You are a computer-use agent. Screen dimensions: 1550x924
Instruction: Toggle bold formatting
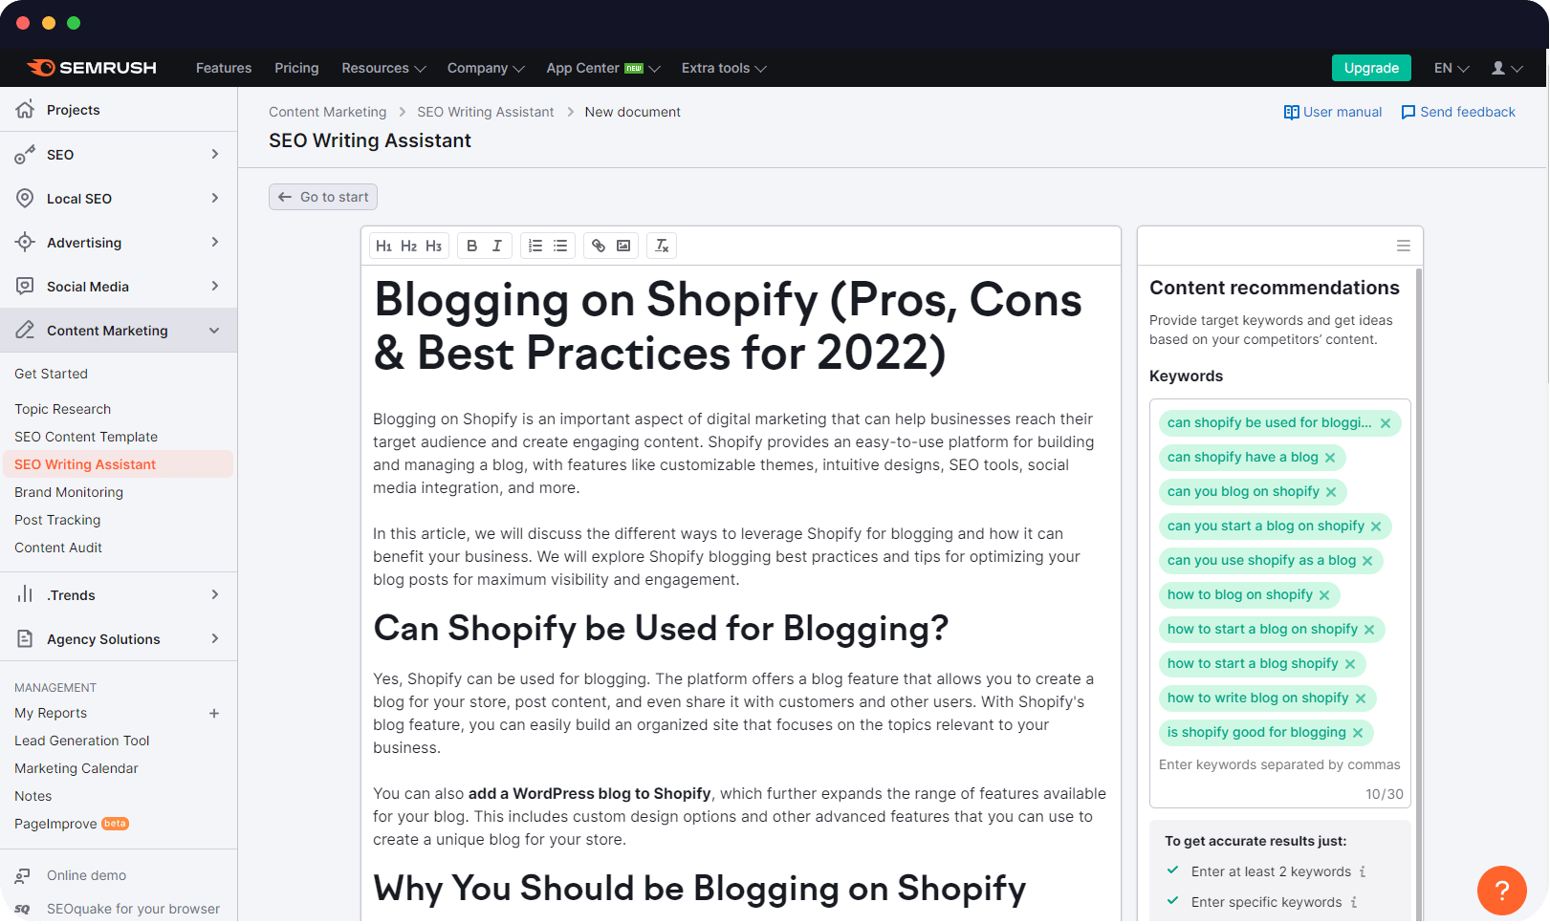pyautogui.click(x=471, y=246)
